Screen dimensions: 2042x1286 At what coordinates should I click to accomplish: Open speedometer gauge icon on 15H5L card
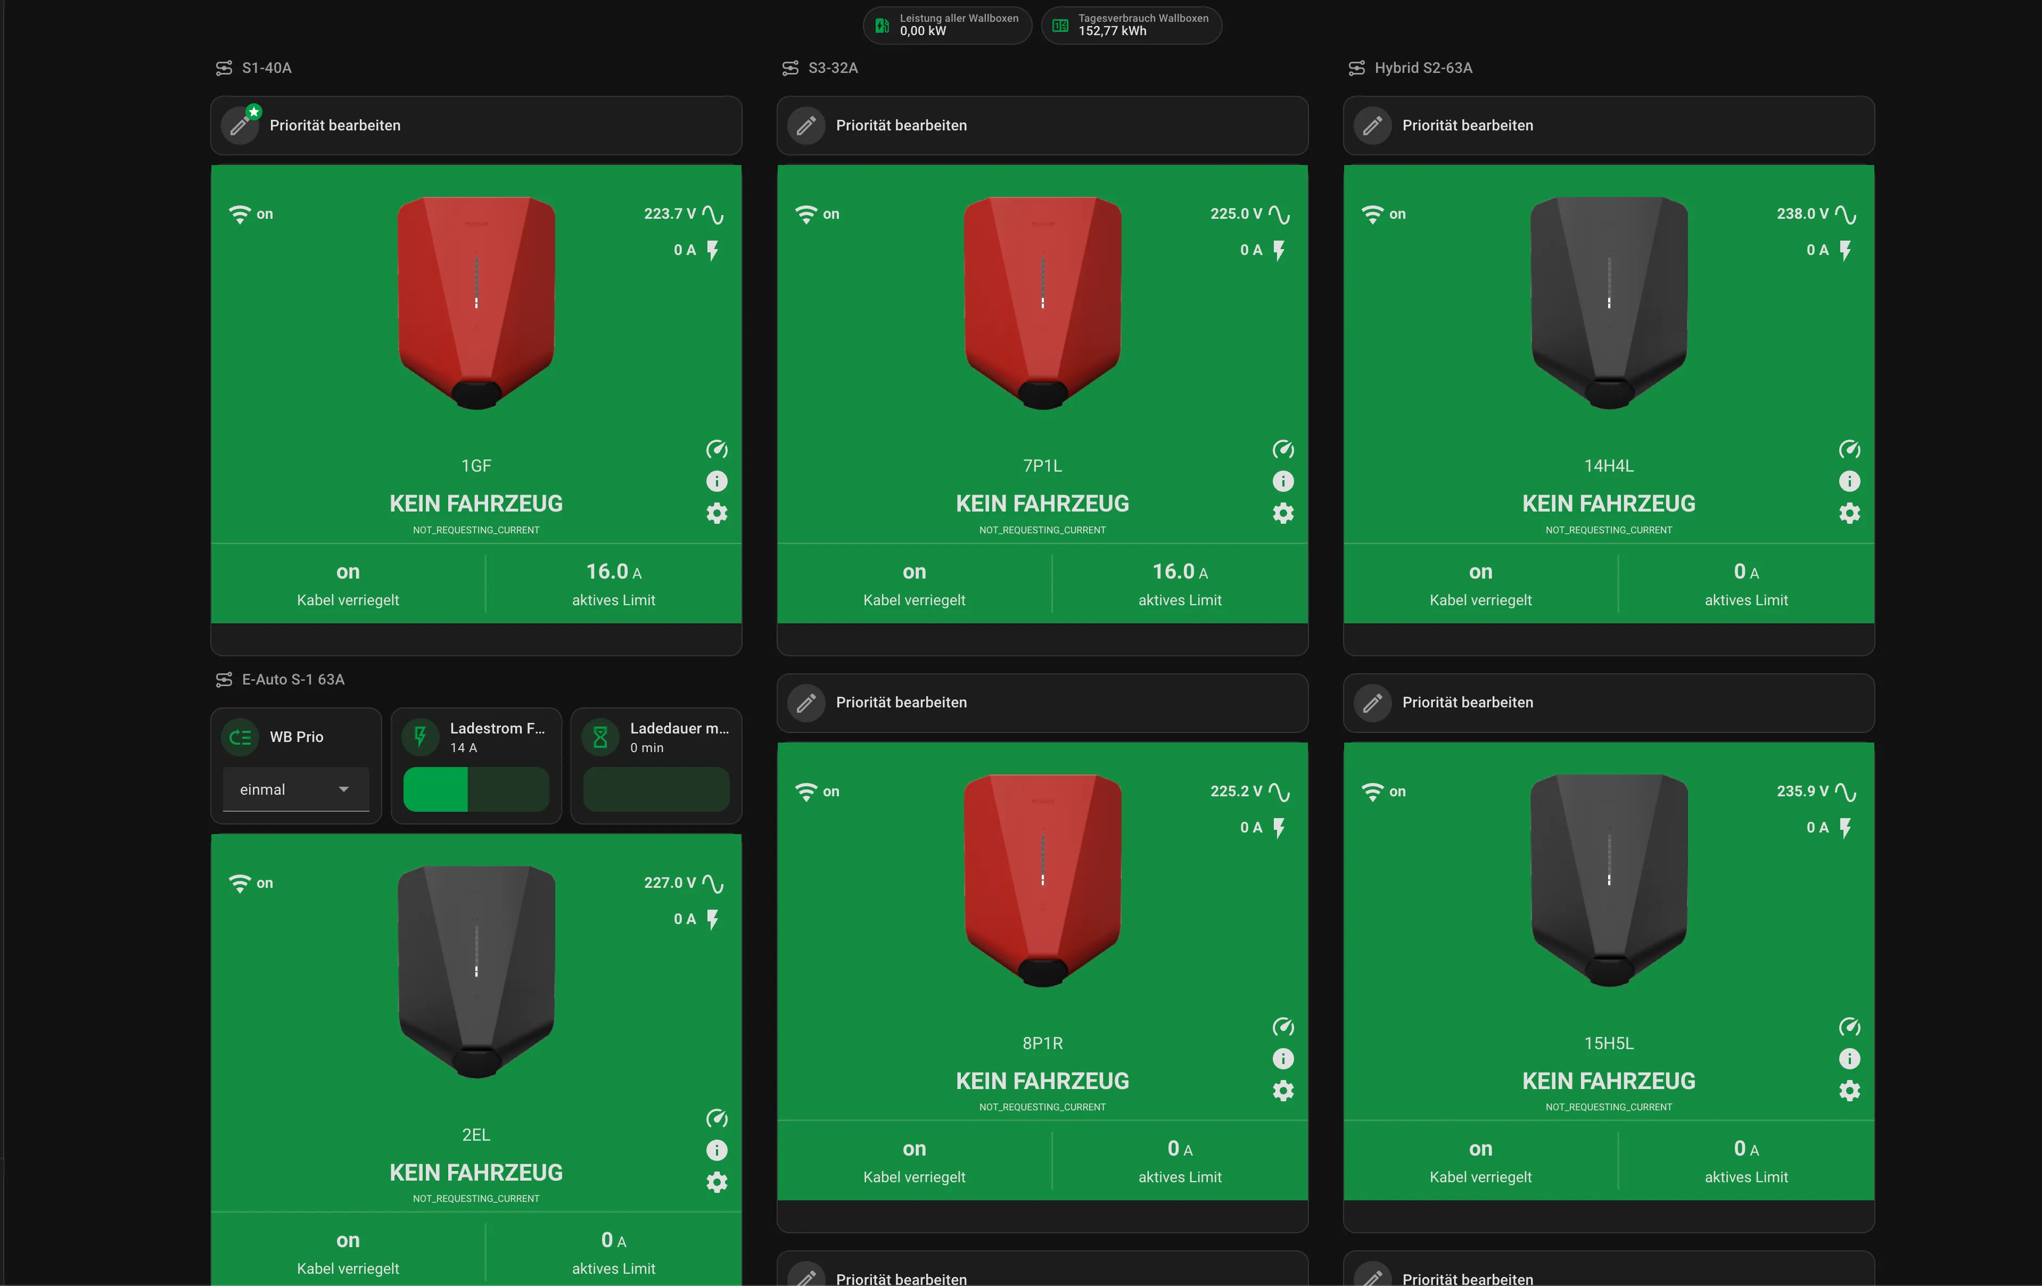1849,1027
